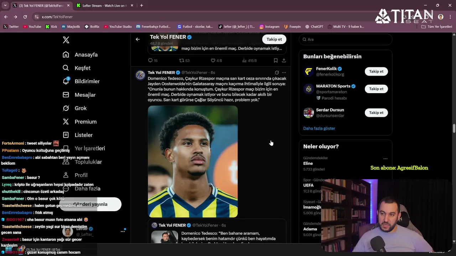Like the post with 4 B likes
456x256 pixels.
point(213,60)
